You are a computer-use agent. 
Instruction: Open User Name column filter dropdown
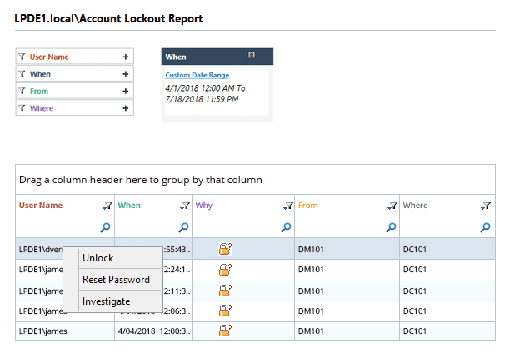pos(107,206)
